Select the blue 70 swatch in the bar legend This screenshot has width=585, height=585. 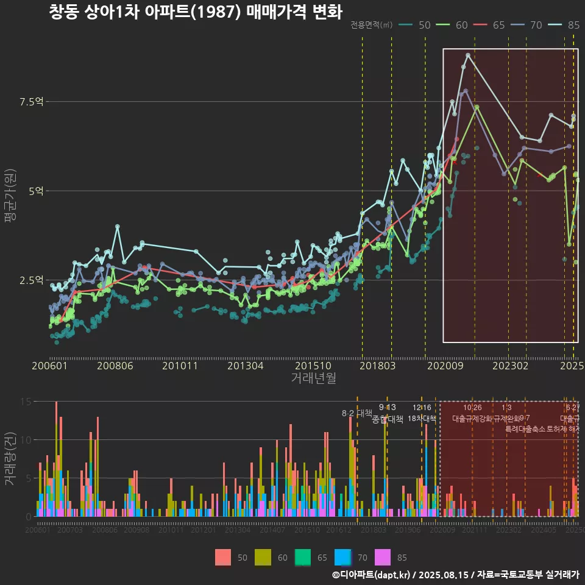click(x=343, y=558)
